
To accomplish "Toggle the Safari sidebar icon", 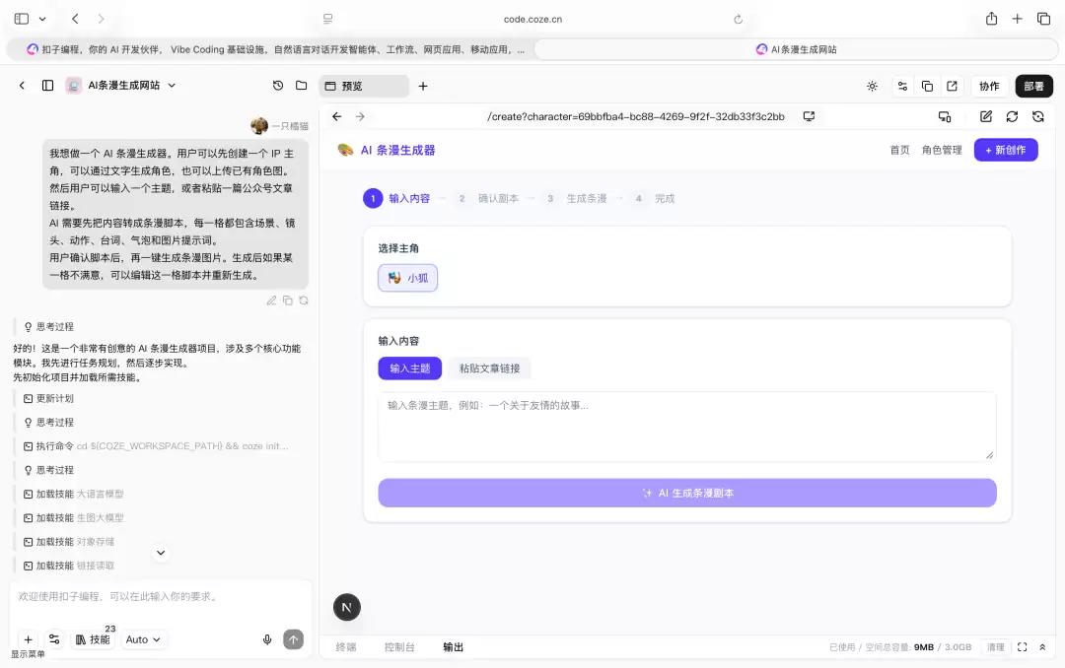I will point(22,19).
